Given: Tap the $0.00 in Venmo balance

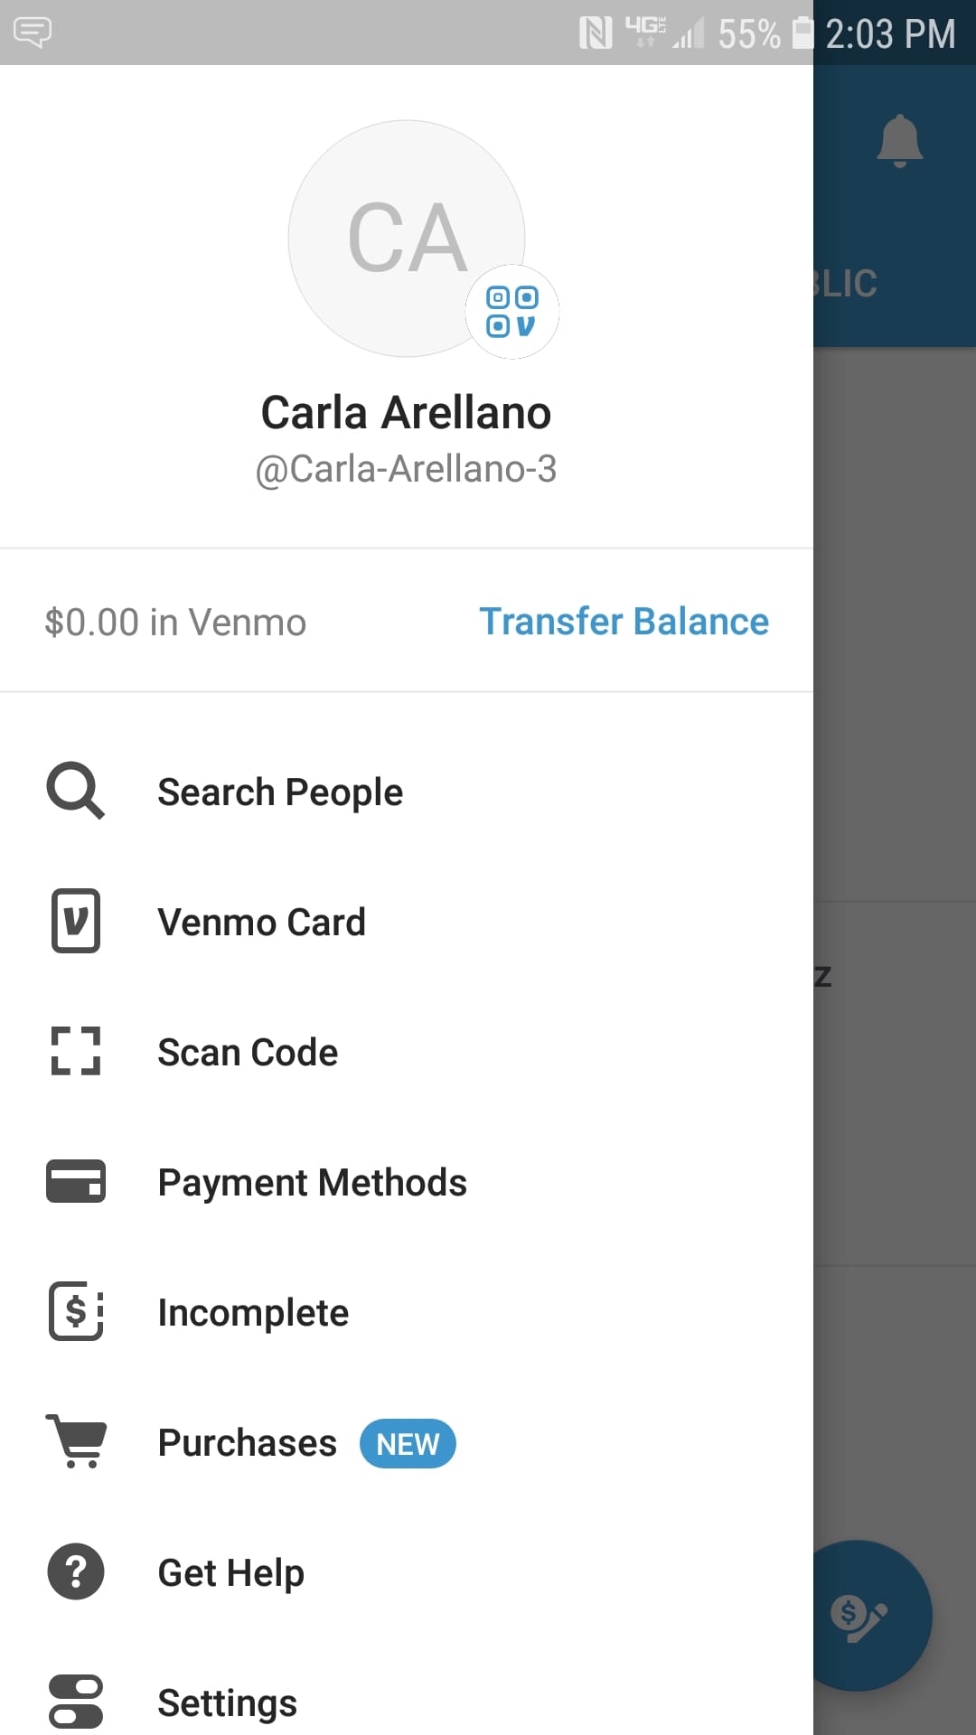Looking at the screenshot, I should [x=175, y=623].
